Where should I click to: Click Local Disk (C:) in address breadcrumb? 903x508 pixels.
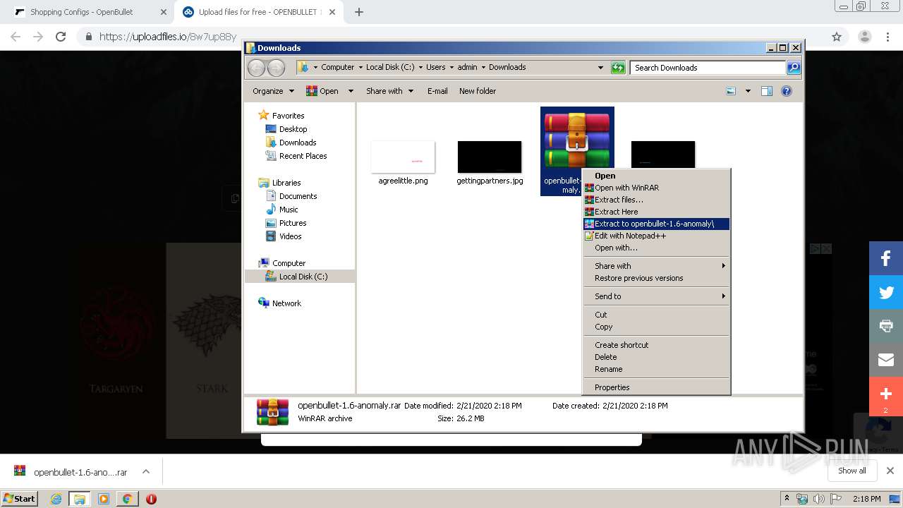[390, 68]
